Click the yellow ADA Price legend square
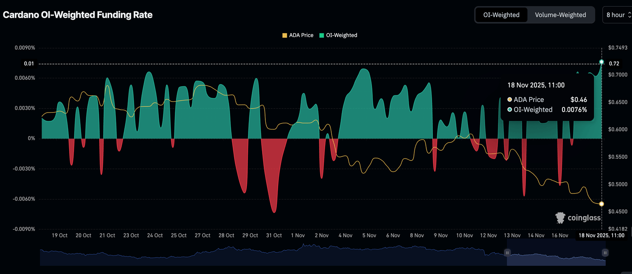 (285, 35)
